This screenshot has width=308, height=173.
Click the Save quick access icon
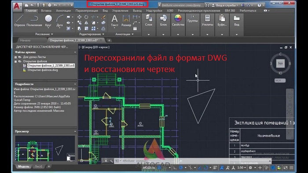38,5
